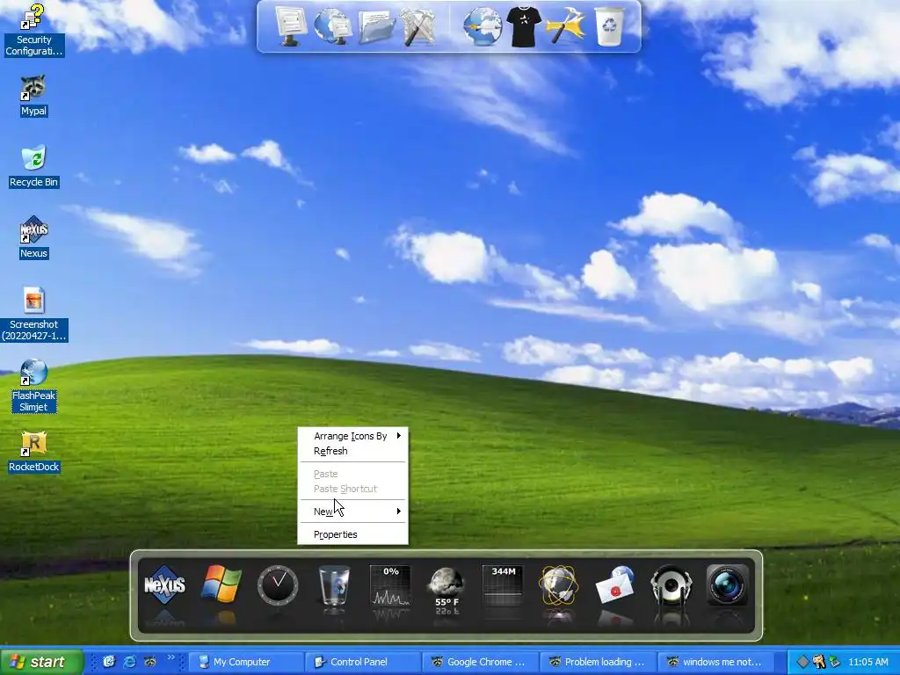Expand the quick launch overflow chevron
Screen dimensions: 900x675
pyautogui.click(x=171, y=657)
